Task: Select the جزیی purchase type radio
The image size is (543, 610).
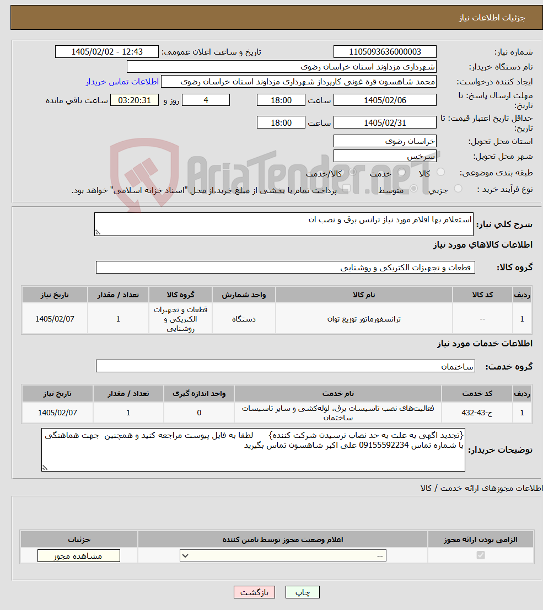Action: 458,188
